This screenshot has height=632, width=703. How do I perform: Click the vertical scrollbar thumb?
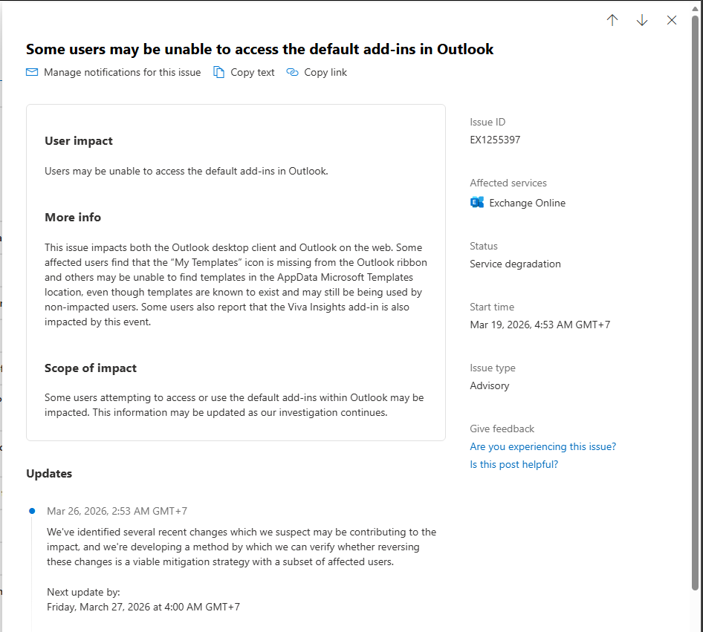pyautogui.click(x=696, y=302)
